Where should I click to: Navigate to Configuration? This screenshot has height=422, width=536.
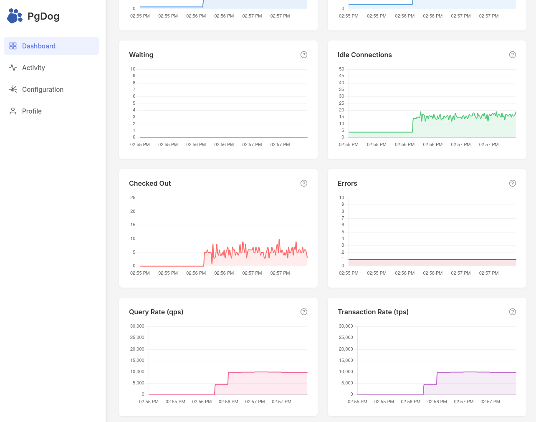[x=43, y=89]
